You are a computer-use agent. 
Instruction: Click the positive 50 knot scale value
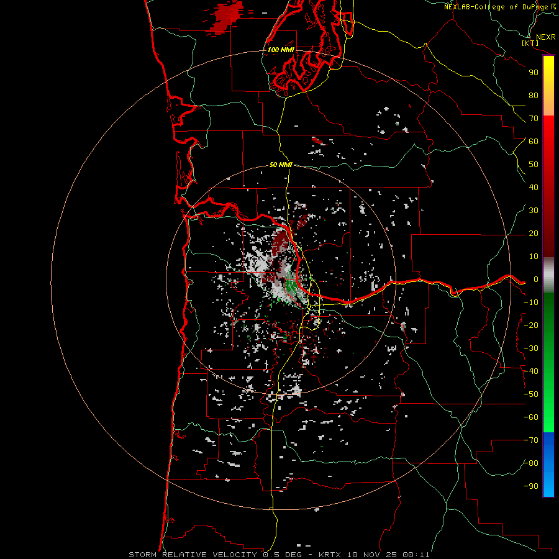(534, 165)
